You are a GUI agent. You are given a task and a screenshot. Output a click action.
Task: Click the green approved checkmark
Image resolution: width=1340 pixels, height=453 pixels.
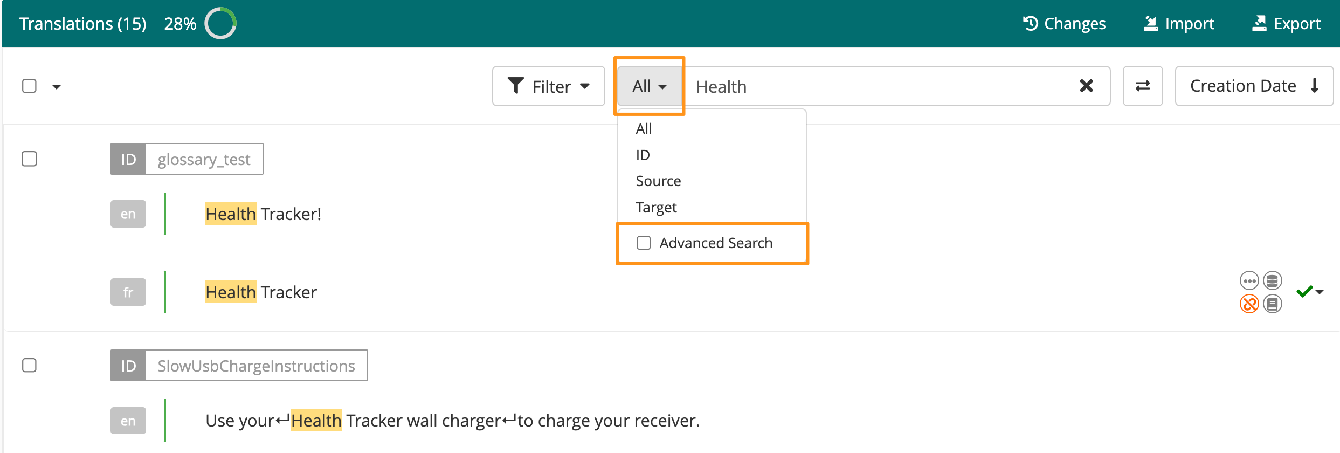click(x=1304, y=292)
